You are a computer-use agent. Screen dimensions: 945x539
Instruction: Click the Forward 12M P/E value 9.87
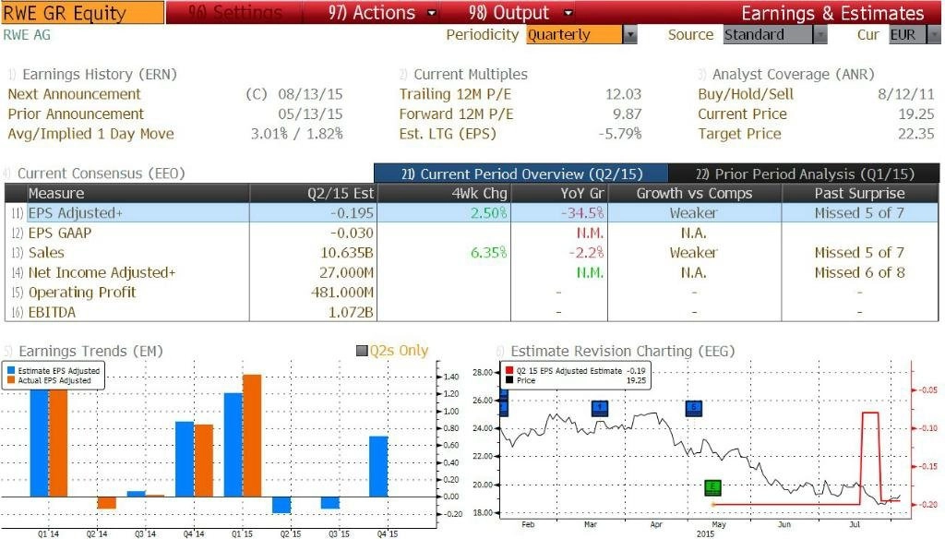627,114
